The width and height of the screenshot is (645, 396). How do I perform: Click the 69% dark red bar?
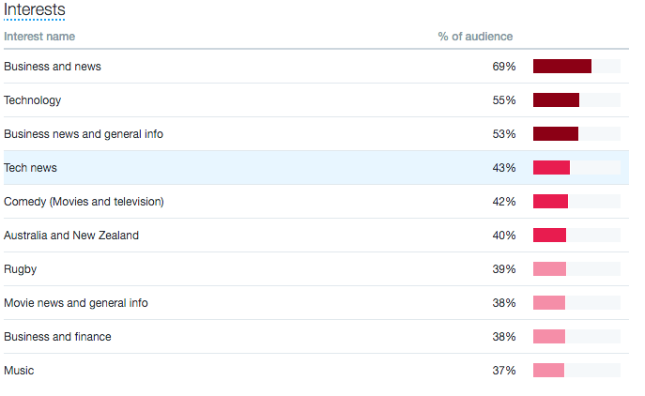pyautogui.click(x=562, y=67)
